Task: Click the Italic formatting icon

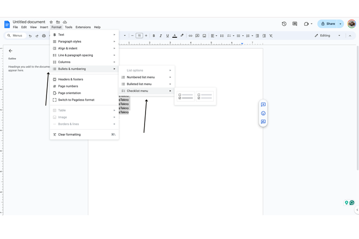Action: pyautogui.click(x=160, y=36)
